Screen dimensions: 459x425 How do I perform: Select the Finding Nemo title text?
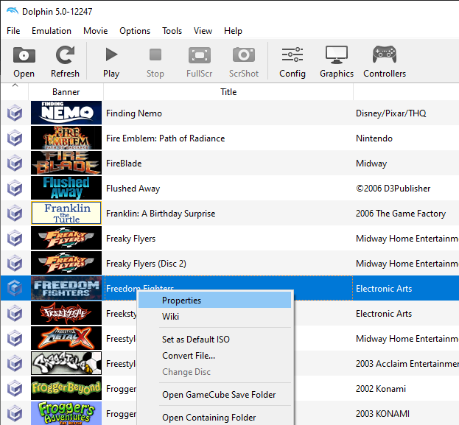[134, 113]
